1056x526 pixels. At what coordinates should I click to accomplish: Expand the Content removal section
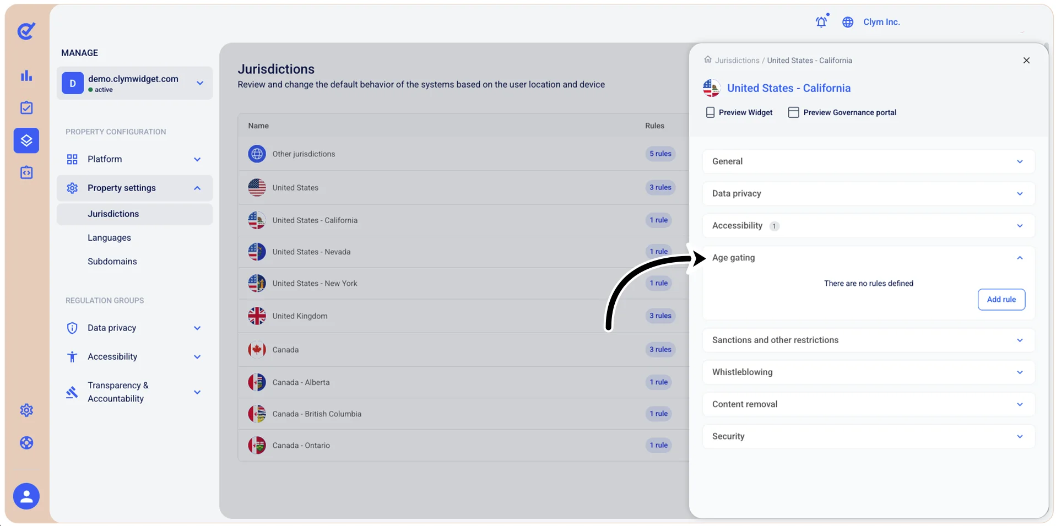(x=869, y=404)
